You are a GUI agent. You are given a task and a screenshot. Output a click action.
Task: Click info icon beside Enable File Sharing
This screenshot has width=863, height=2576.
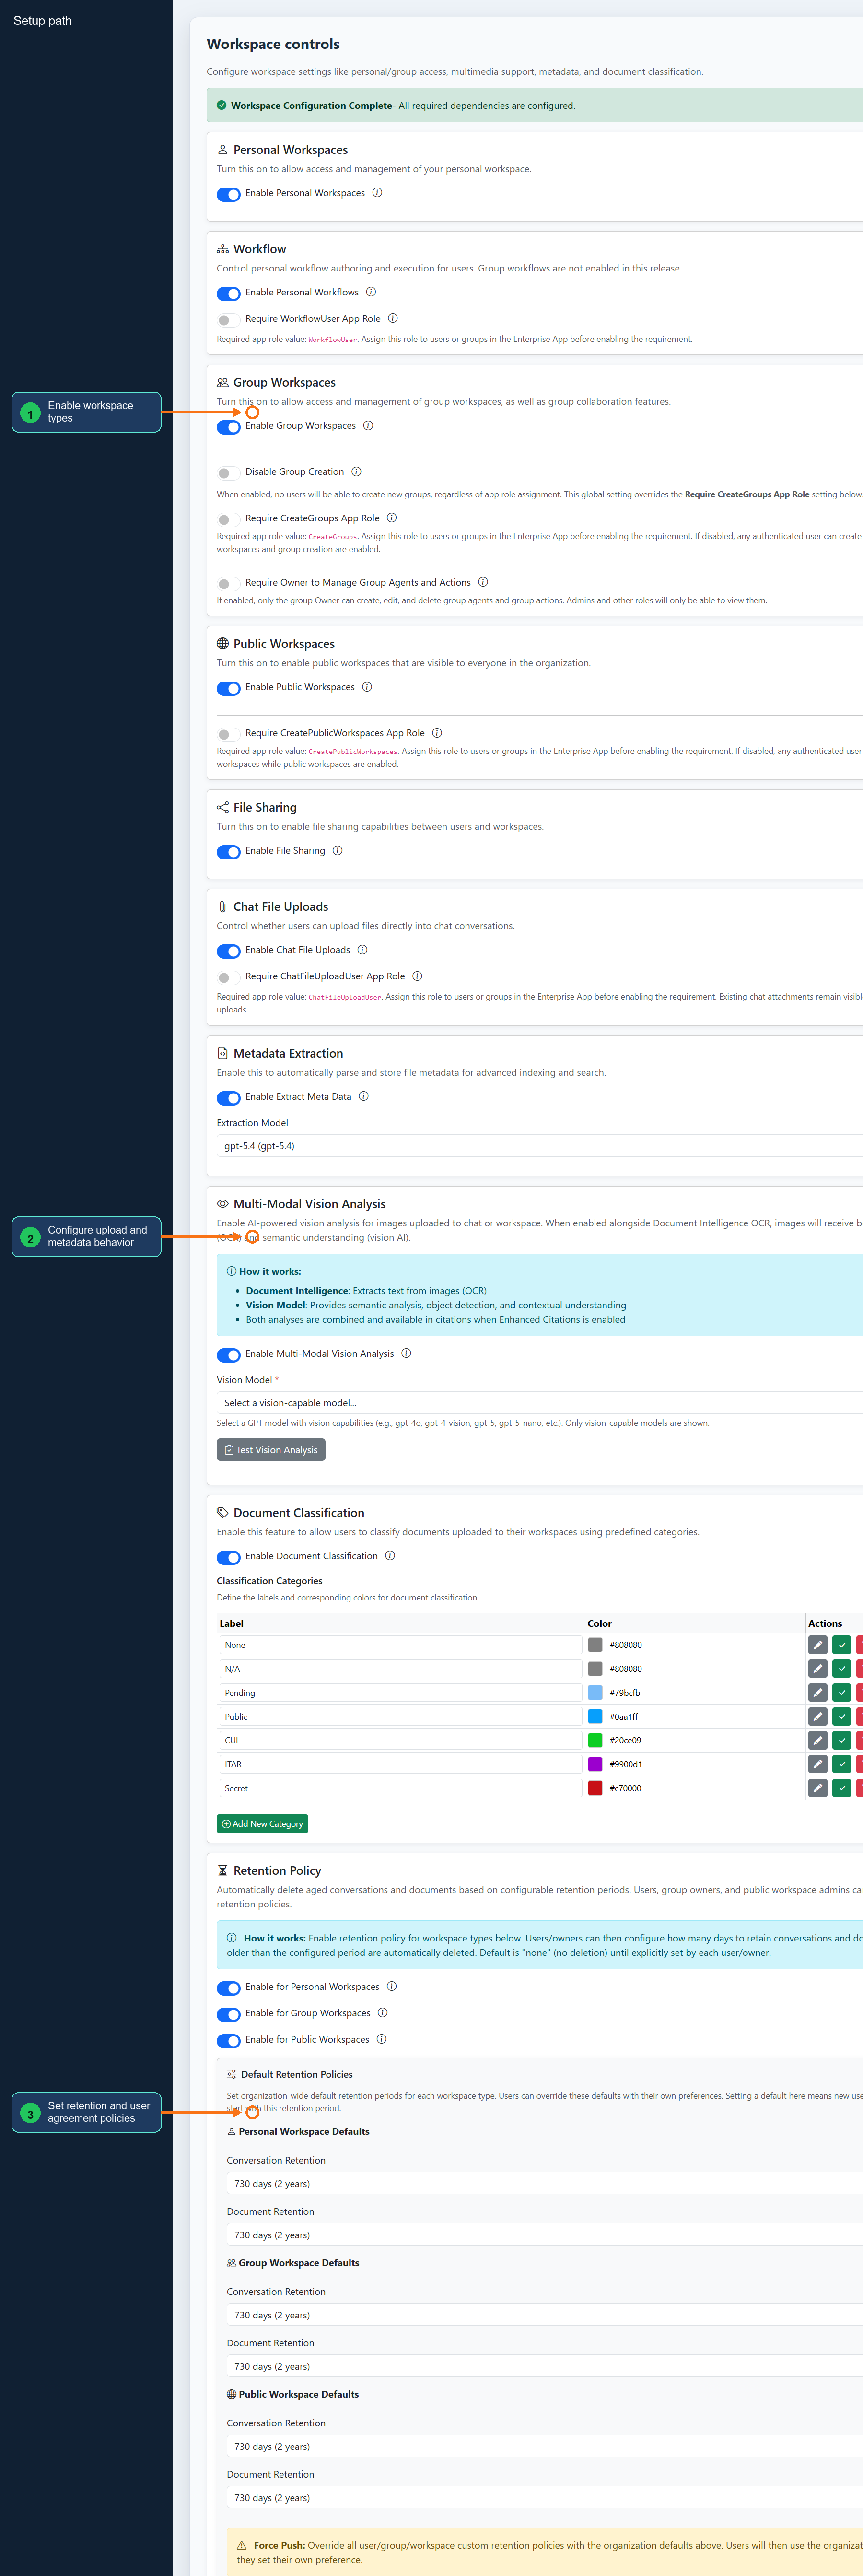338,850
